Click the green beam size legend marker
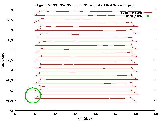 pyautogui.click(x=148, y=16)
